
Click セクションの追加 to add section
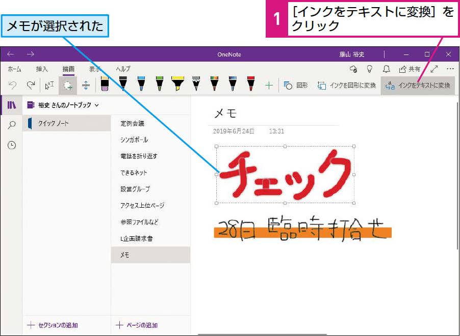(53, 325)
